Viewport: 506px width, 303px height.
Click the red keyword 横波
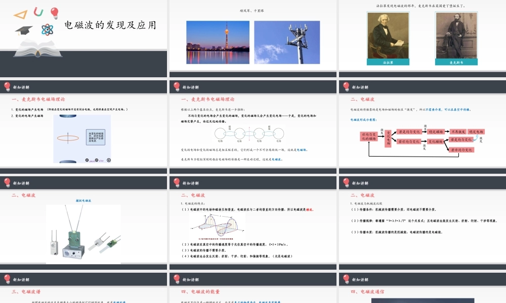tap(309, 210)
